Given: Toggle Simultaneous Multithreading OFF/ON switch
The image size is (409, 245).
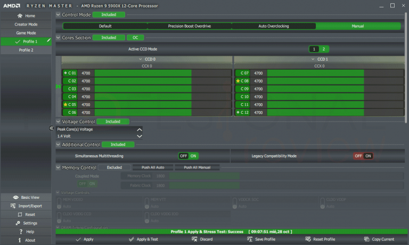Looking at the screenshot, I should click(x=189, y=156).
